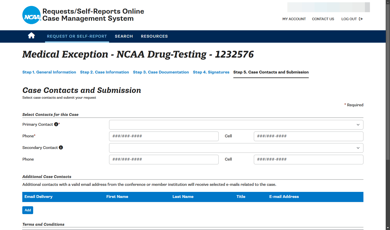The width and height of the screenshot is (390, 230).
Task: Click the Primary Contact info icon
Action: (x=56, y=124)
